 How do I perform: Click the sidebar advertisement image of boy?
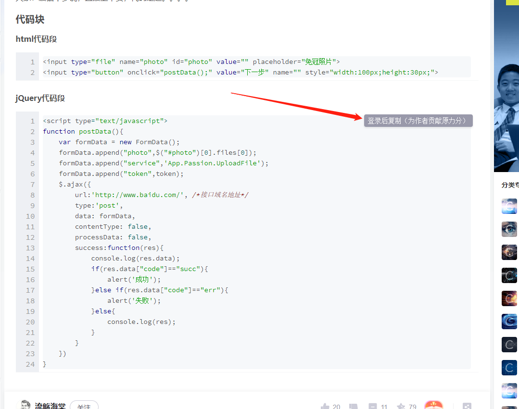pyautogui.click(x=506, y=96)
